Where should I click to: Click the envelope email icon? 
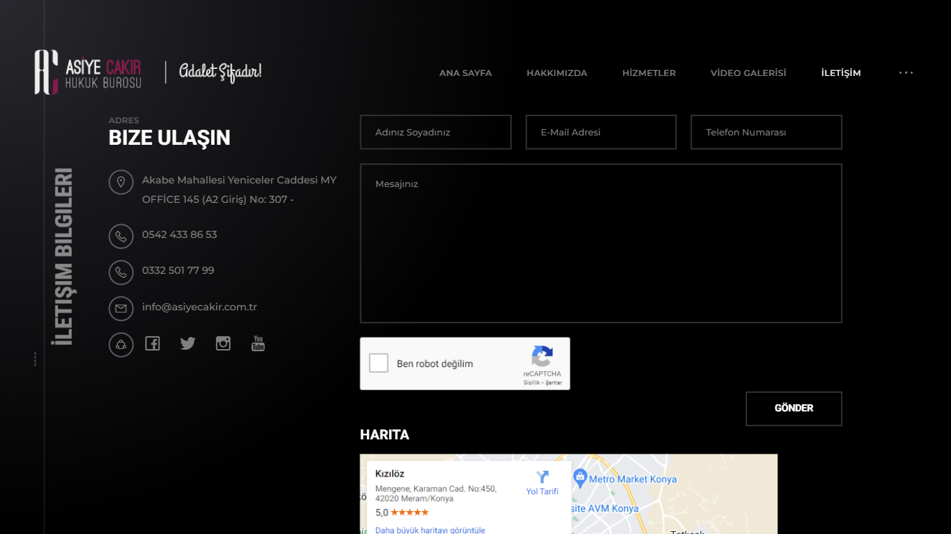[x=121, y=308]
